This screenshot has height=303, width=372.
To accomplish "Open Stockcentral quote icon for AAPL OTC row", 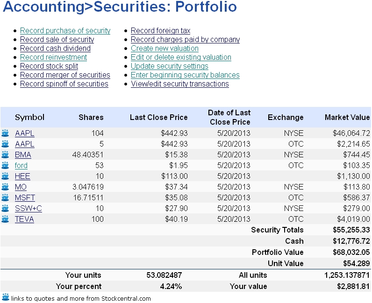I will point(5,144).
